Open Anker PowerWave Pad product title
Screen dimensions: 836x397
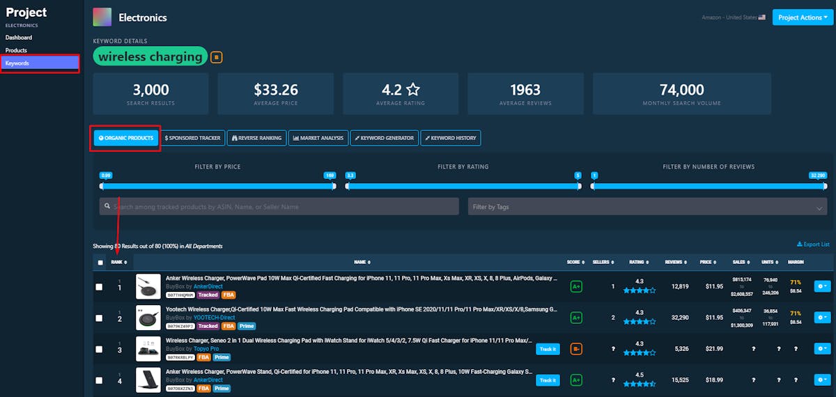pyautogui.click(x=362, y=278)
